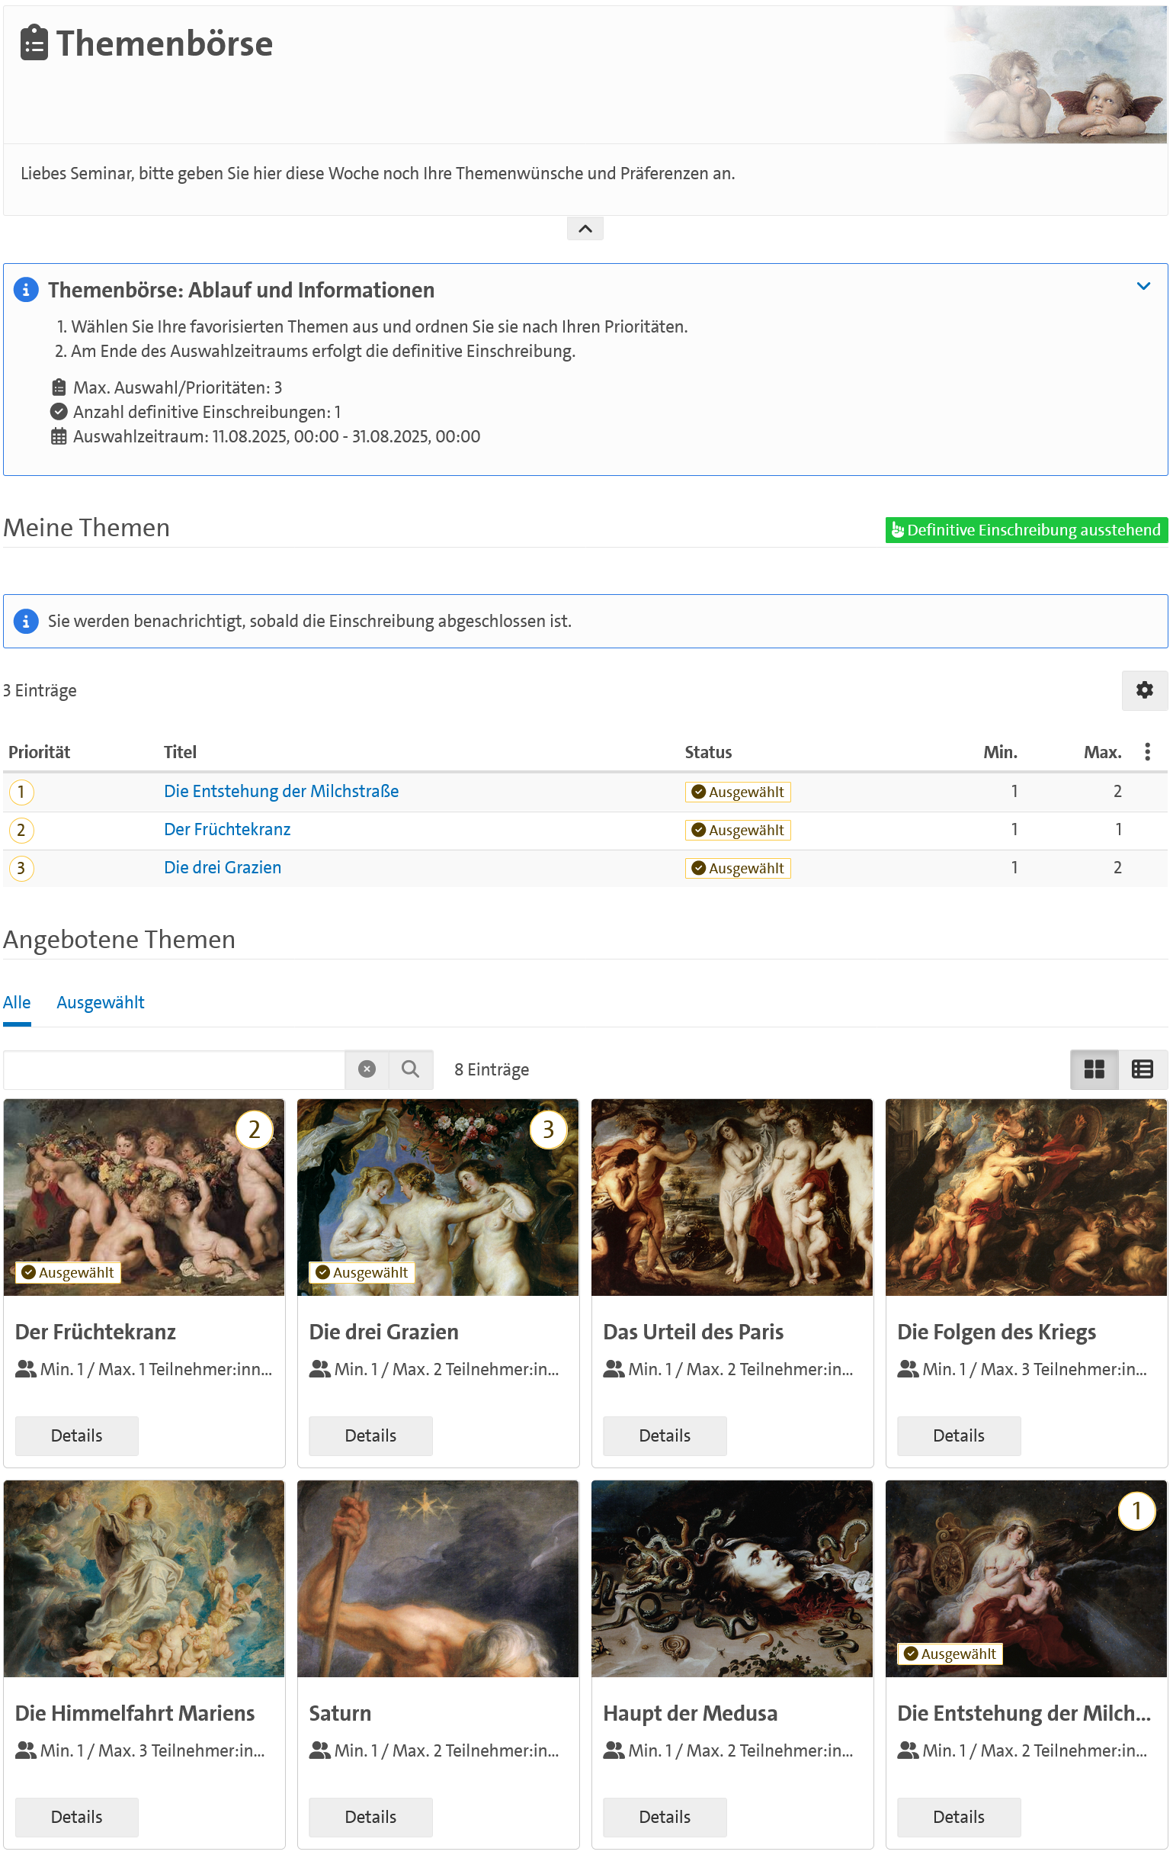Switch to table list view
Screen dimensions: 1173x1858
point(1142,1069)
